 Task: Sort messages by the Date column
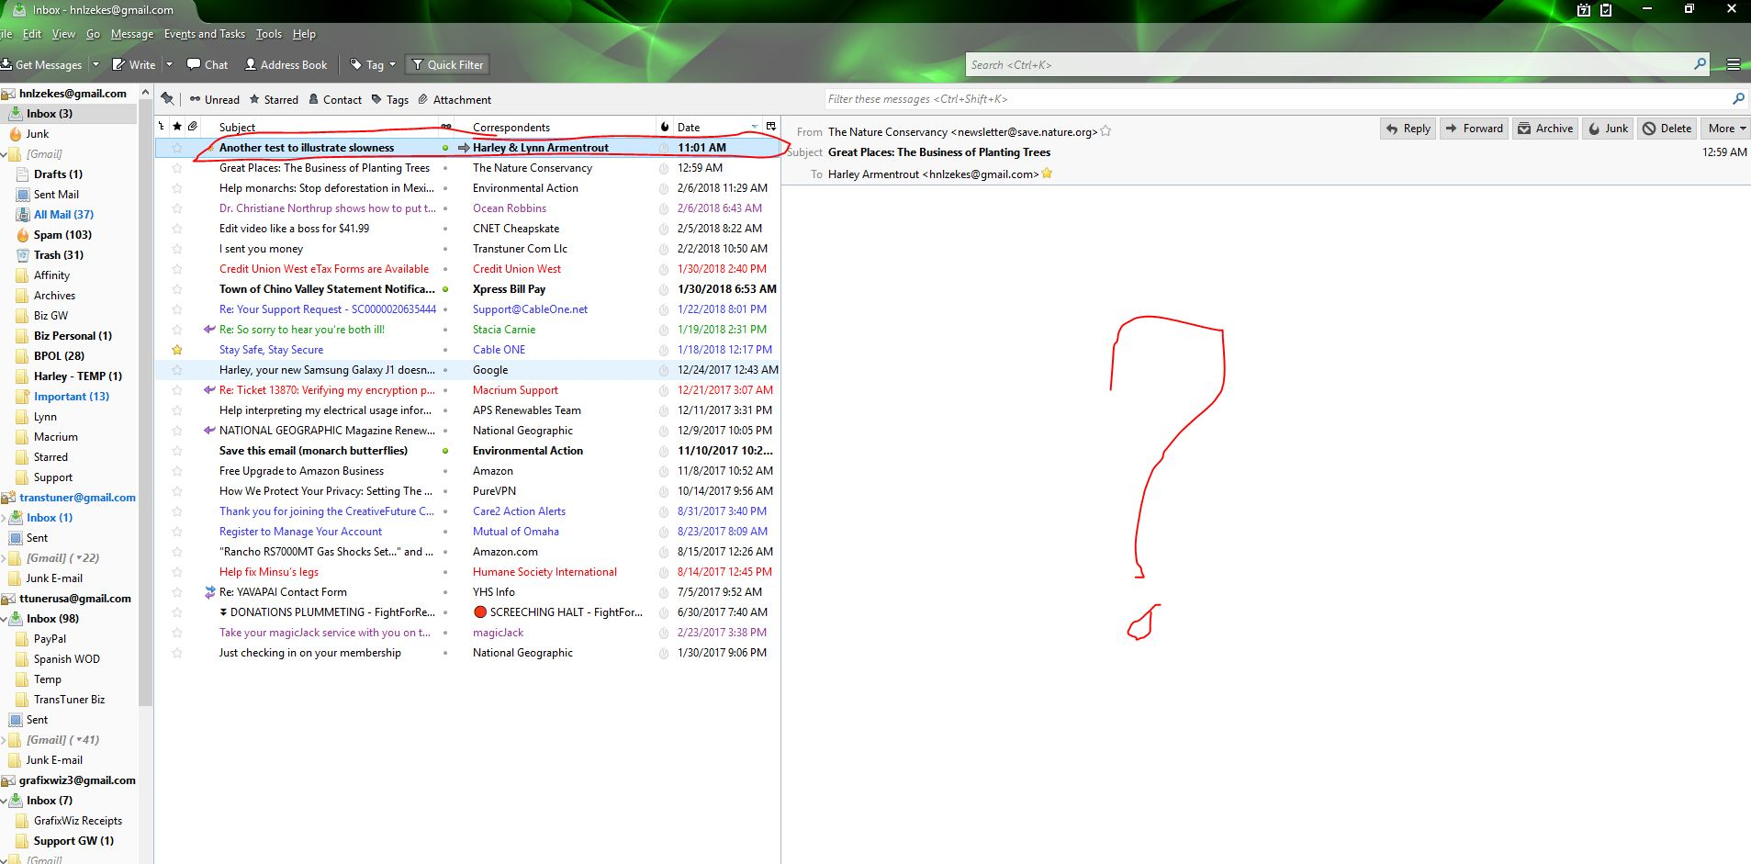pyautogui.click(x=718, y=127)
